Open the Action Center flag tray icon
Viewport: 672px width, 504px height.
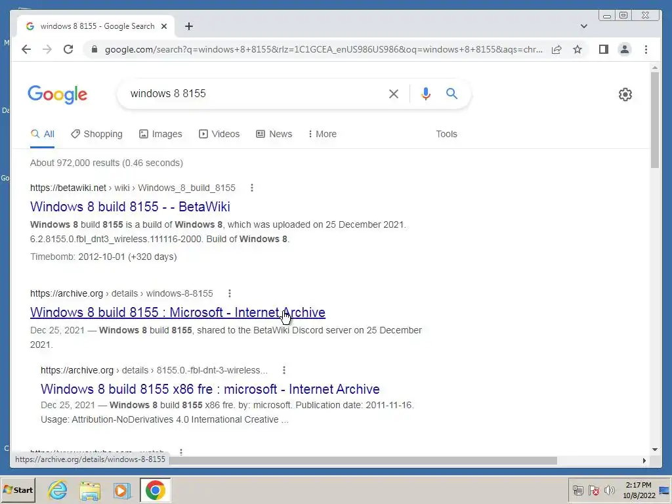pyautogui.click(x=594, y=490)
